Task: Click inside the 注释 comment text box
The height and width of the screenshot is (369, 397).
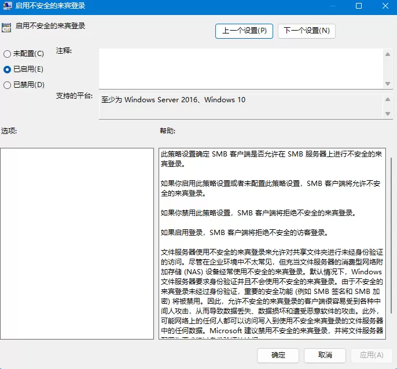Action: tap(241, 69)
